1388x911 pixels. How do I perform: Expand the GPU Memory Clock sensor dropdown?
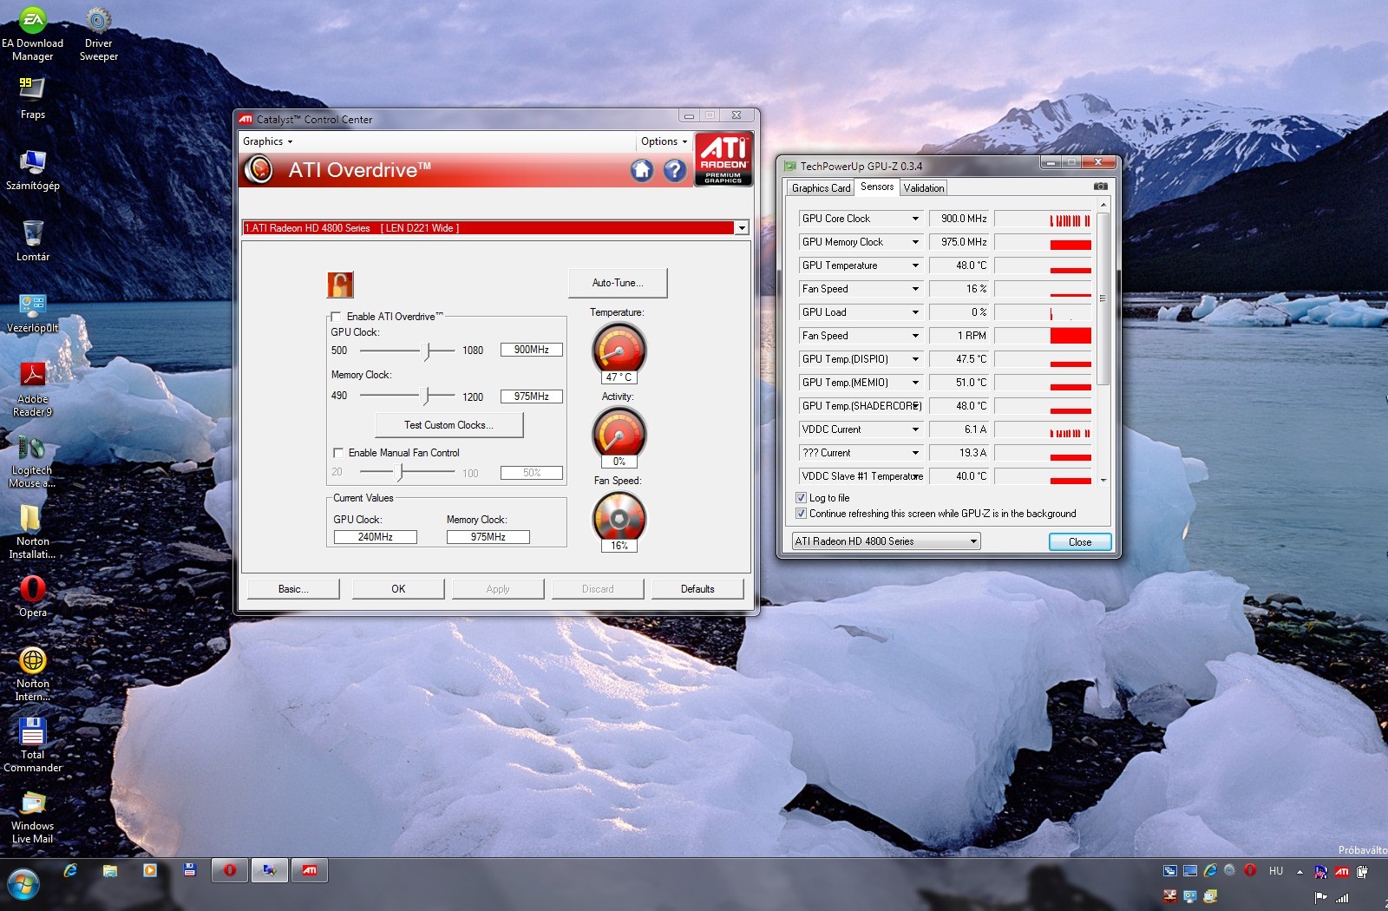coord(915,242)
